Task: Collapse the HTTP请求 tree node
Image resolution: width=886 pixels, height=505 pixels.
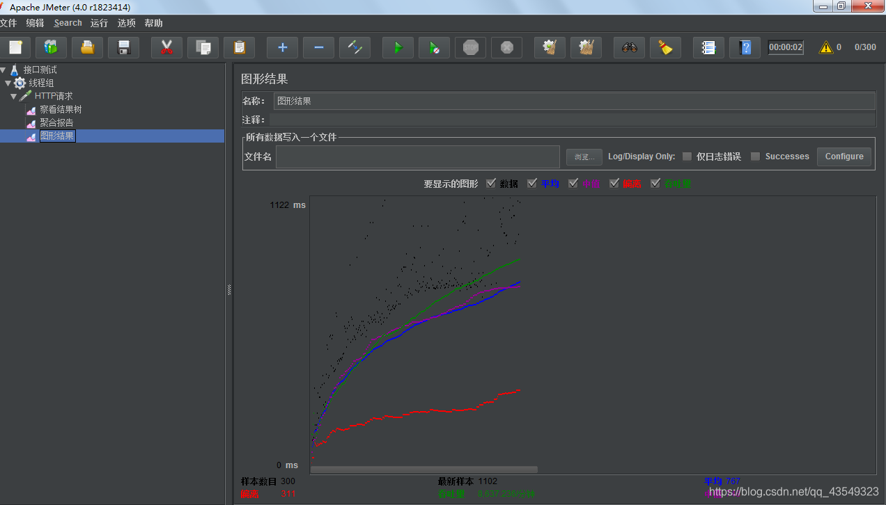Action: pos(14,96)
